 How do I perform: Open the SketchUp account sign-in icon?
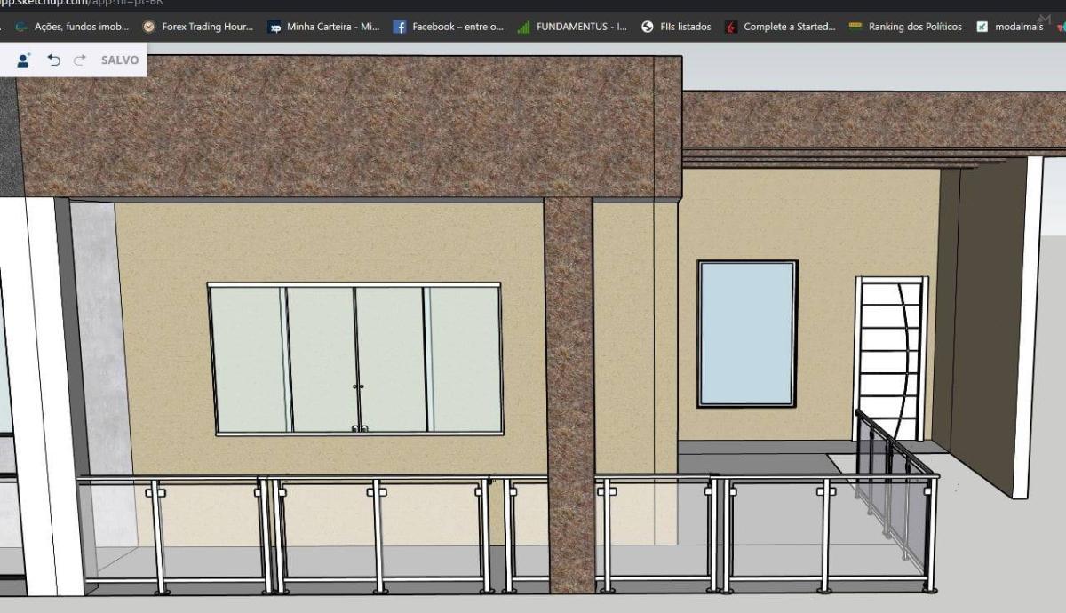tap(24, 60)
